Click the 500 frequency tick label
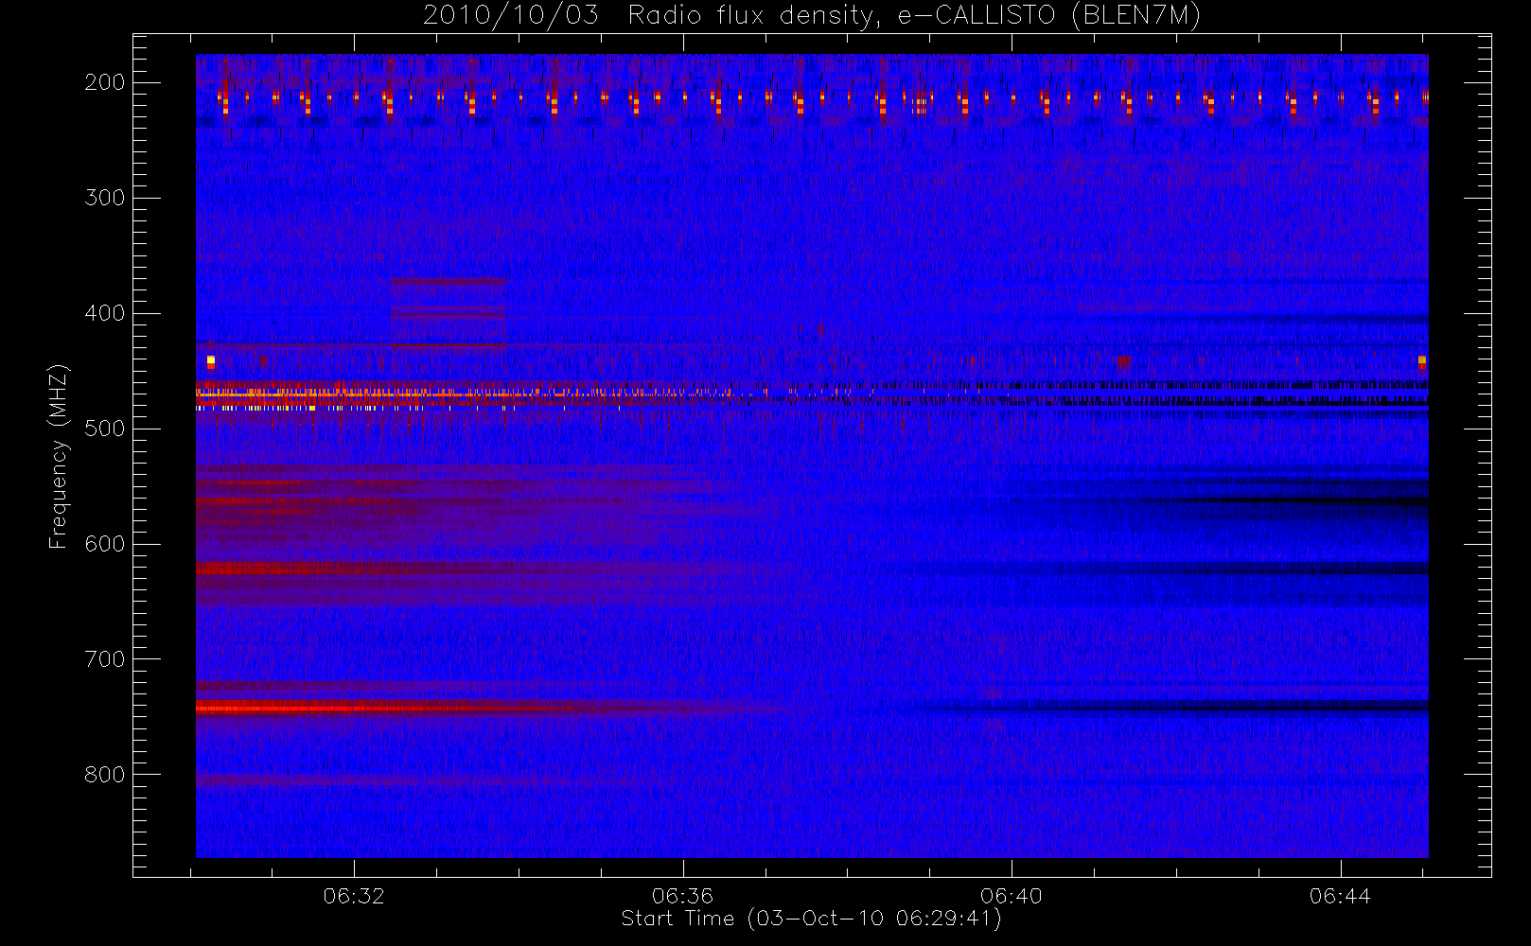1531x946 pixels. point(105,429)
